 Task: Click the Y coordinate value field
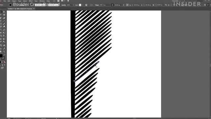[148, 5]
